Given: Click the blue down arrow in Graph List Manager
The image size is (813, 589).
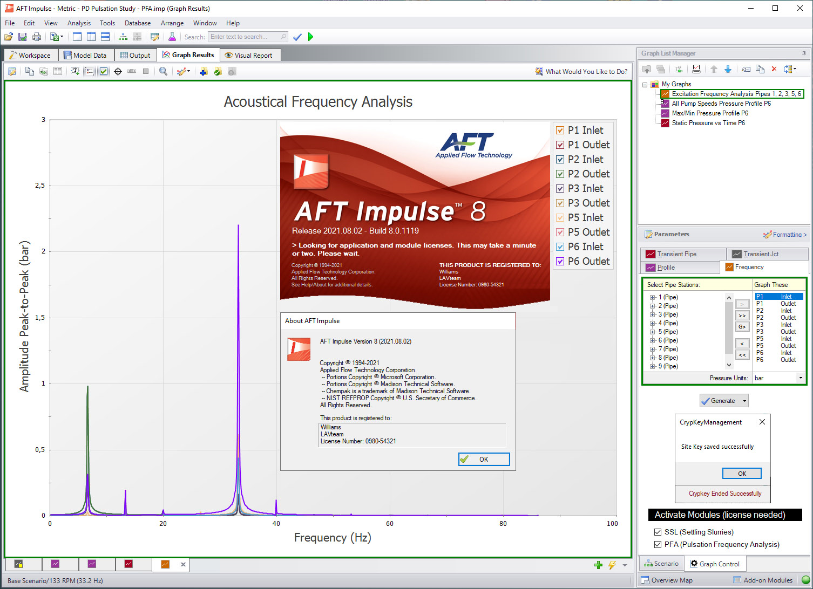Looking at the screenshot, I should (x=728, y=69).
